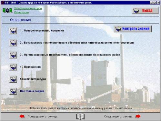
Task: Click the red left arrow for previous page
Action: 22,116
